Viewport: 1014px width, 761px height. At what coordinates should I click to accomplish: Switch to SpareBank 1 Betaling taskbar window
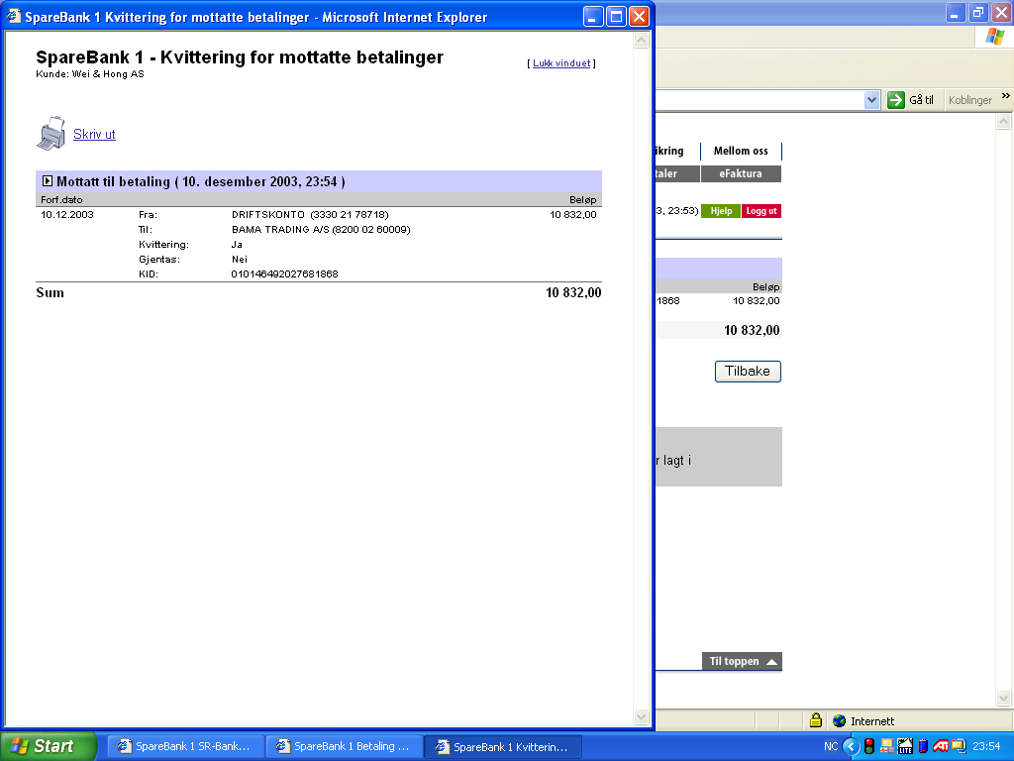click(344, 746)
